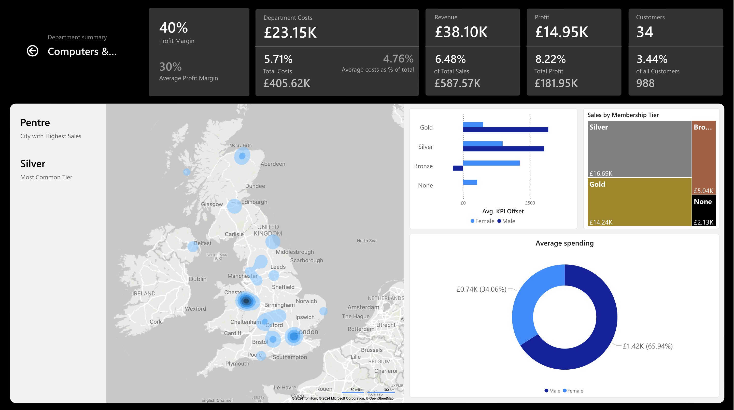This screenshot has width=734, height=410.
Task: Click the Female legend marker under donut chart
Action: (x=564, y=391)
